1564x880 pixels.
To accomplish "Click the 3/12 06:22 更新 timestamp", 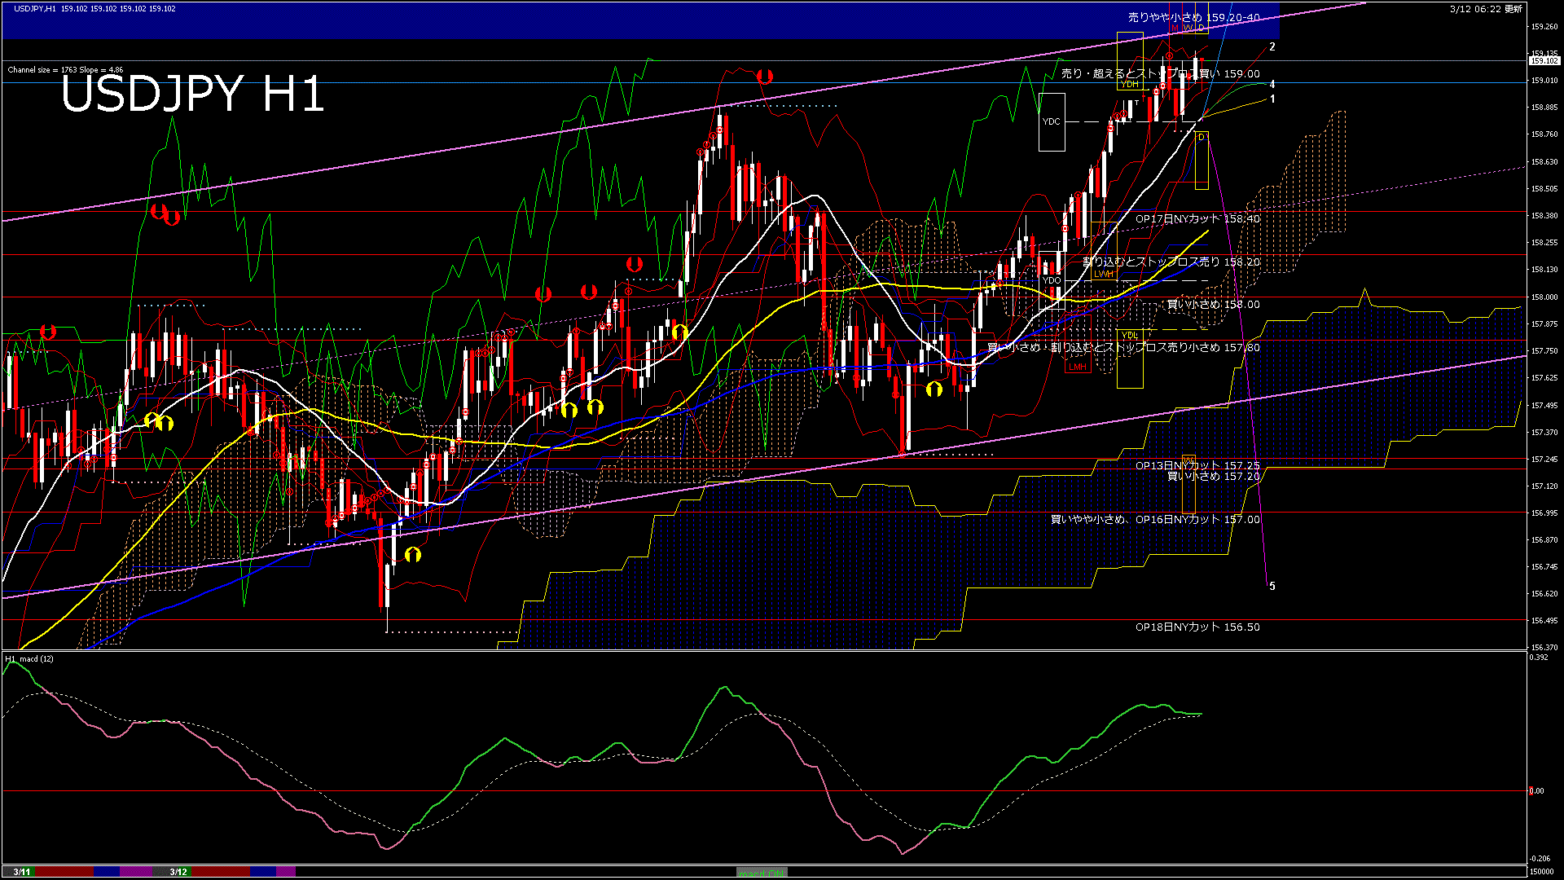I will pyautogui.click(x=1486, y=9).
